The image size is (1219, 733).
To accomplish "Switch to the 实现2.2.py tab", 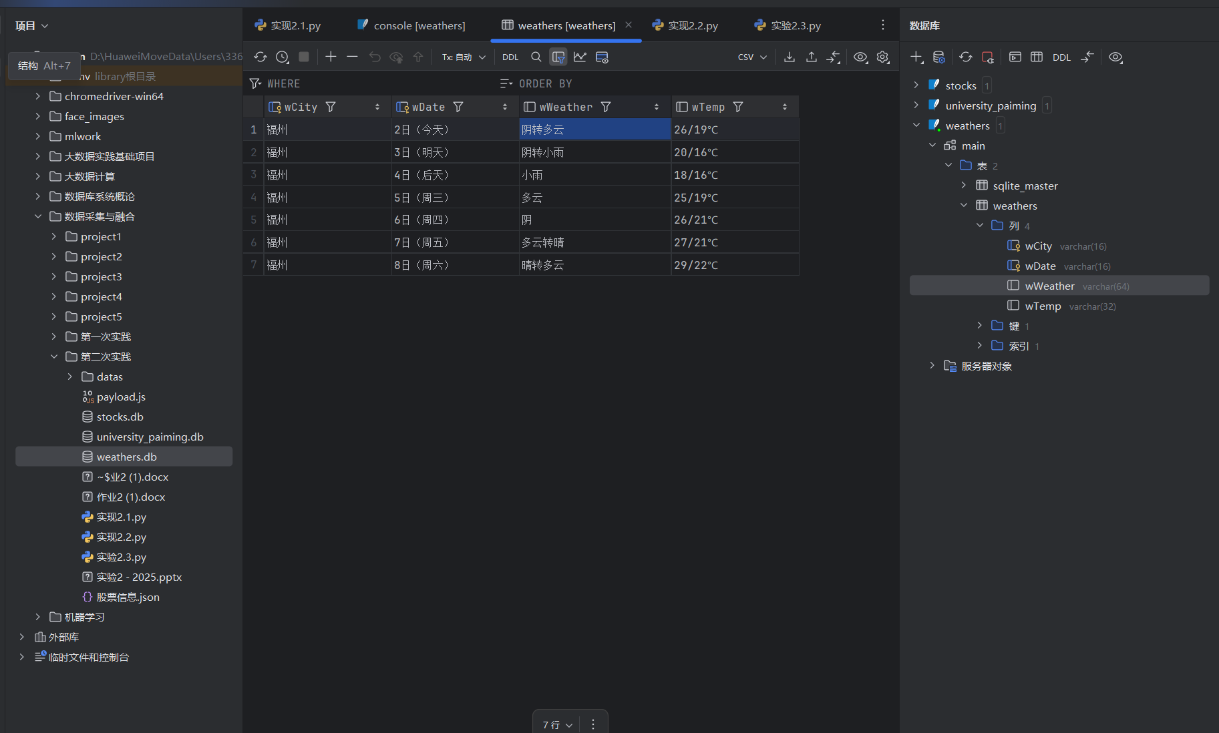I will coord(685,25).
